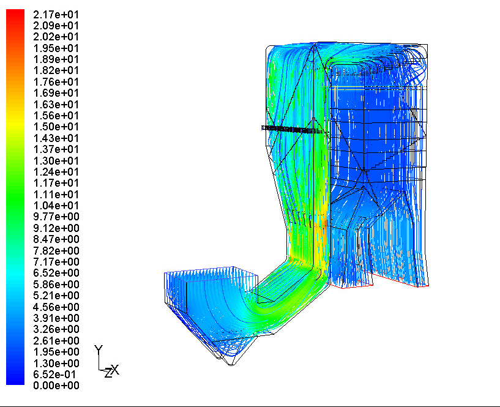This screenshot has height=407, width=500.
Task: Click the Z axis label on the triad
Action: pyautogui.click(x=107, y=373)
